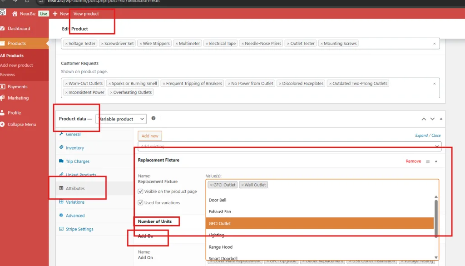Select Exhaust Fan from the values list
Viewport: 465px width, 266px height.
tap(220, 212)
